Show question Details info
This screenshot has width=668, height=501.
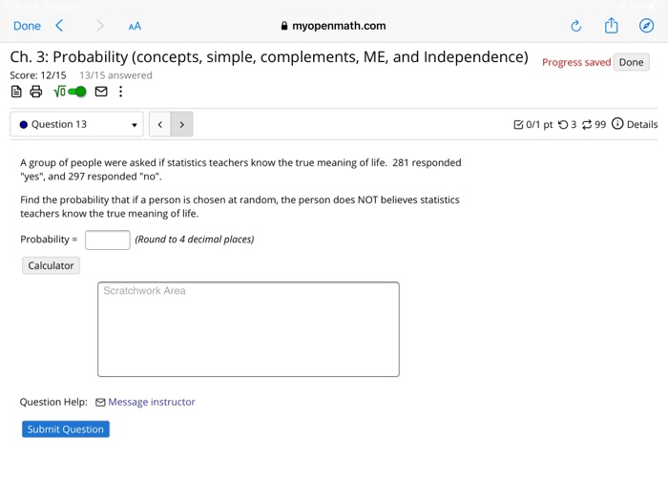click(635, 124)
